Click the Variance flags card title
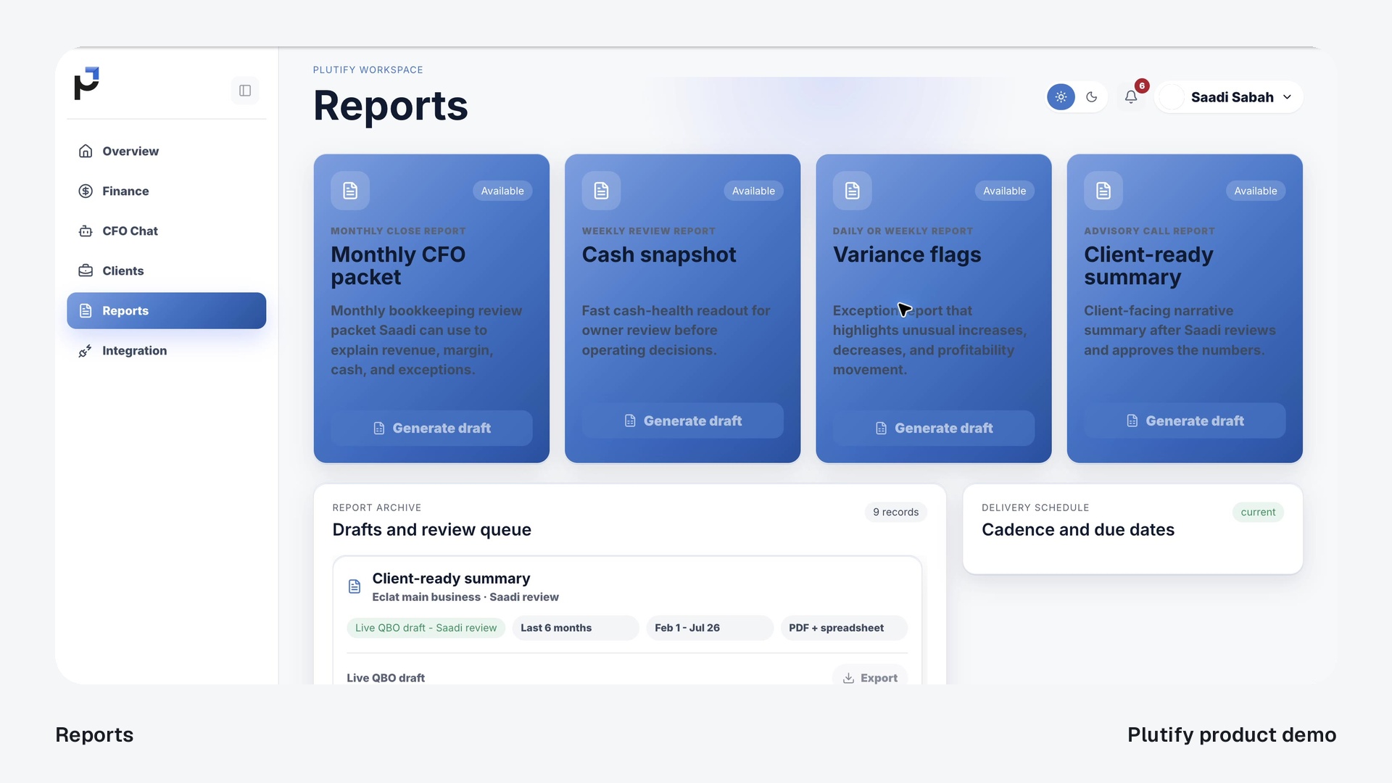This screenshot has height=783, width=1392. (x=907, y=254)
